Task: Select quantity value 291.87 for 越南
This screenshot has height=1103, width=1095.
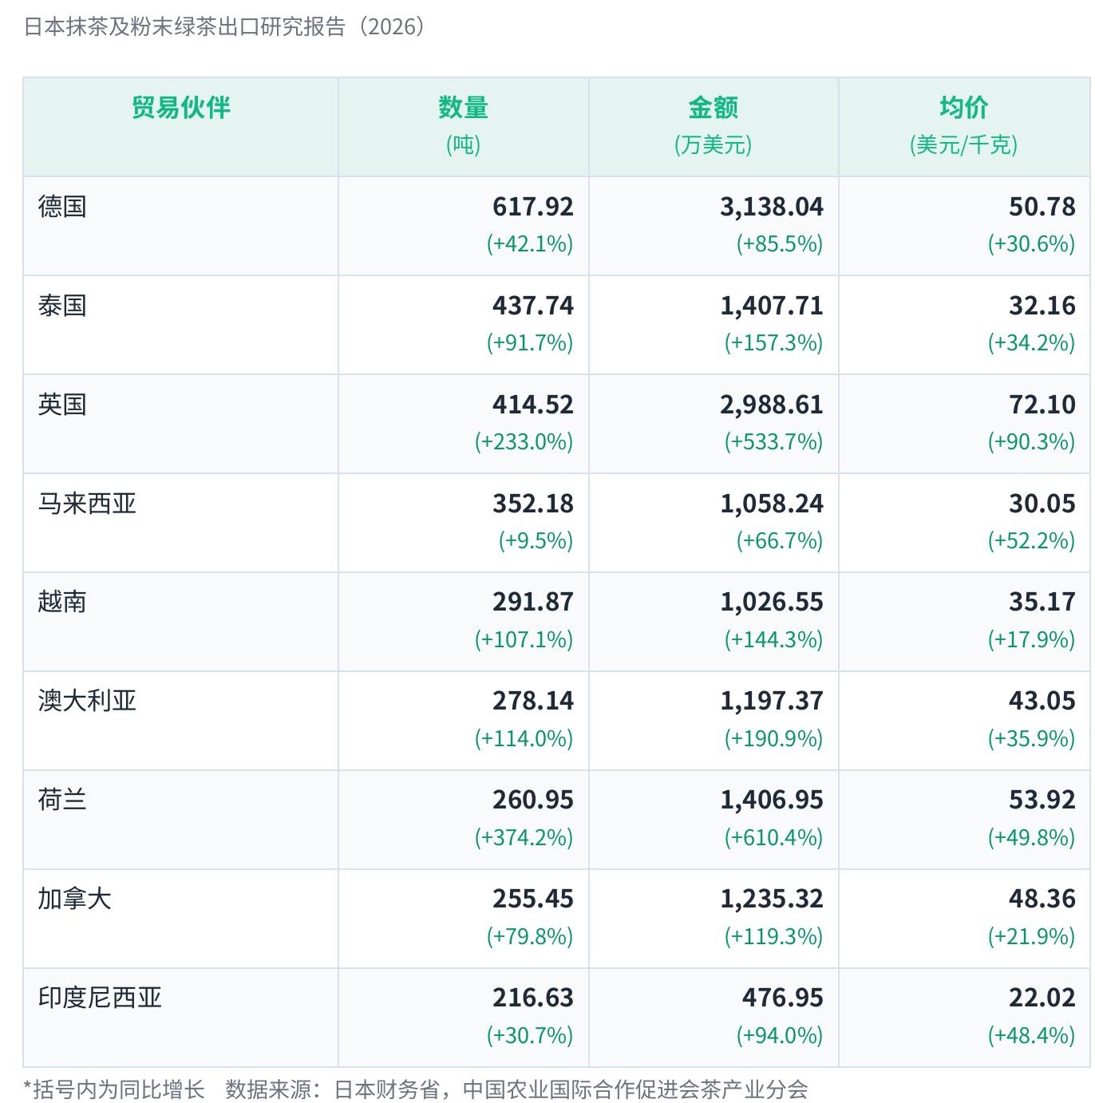Action: click(533, 602)
